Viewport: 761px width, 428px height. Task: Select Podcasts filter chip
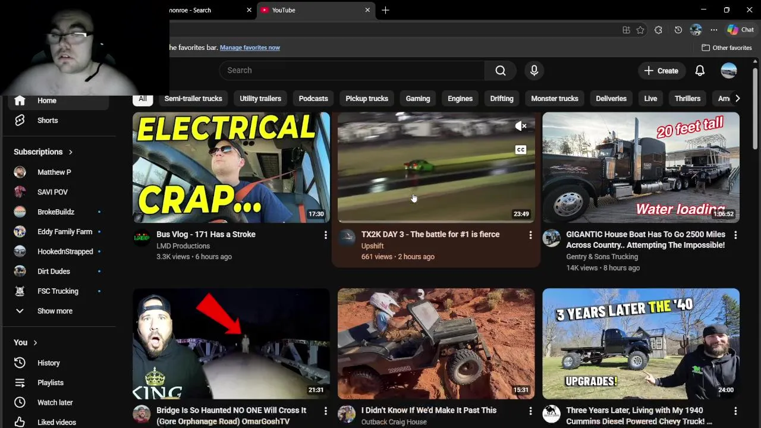[x=313, y=99]
